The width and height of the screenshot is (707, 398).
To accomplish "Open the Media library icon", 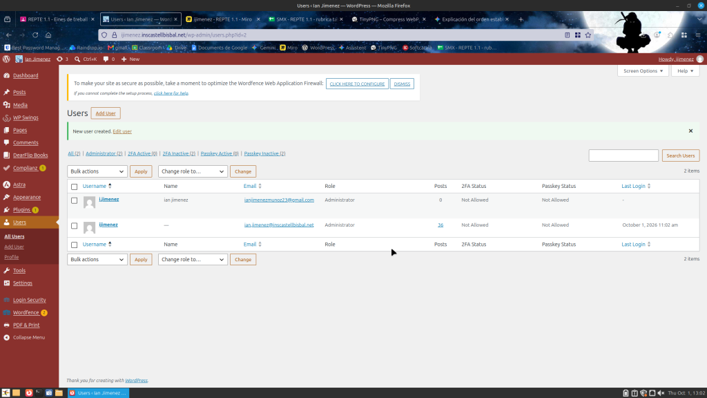I will coord(7,105).
